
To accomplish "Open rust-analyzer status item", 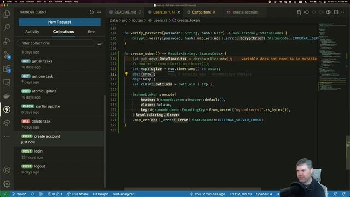I will [x=123, y=194].
